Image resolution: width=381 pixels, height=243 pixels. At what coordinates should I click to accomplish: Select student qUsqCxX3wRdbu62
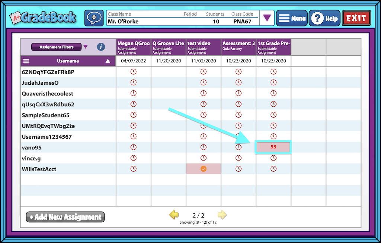(48, 104)
